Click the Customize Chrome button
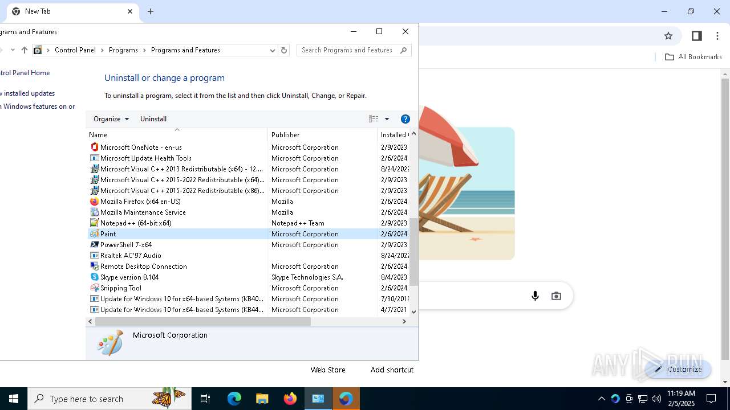This screenshot has width=730, height=410. (678, 369)
